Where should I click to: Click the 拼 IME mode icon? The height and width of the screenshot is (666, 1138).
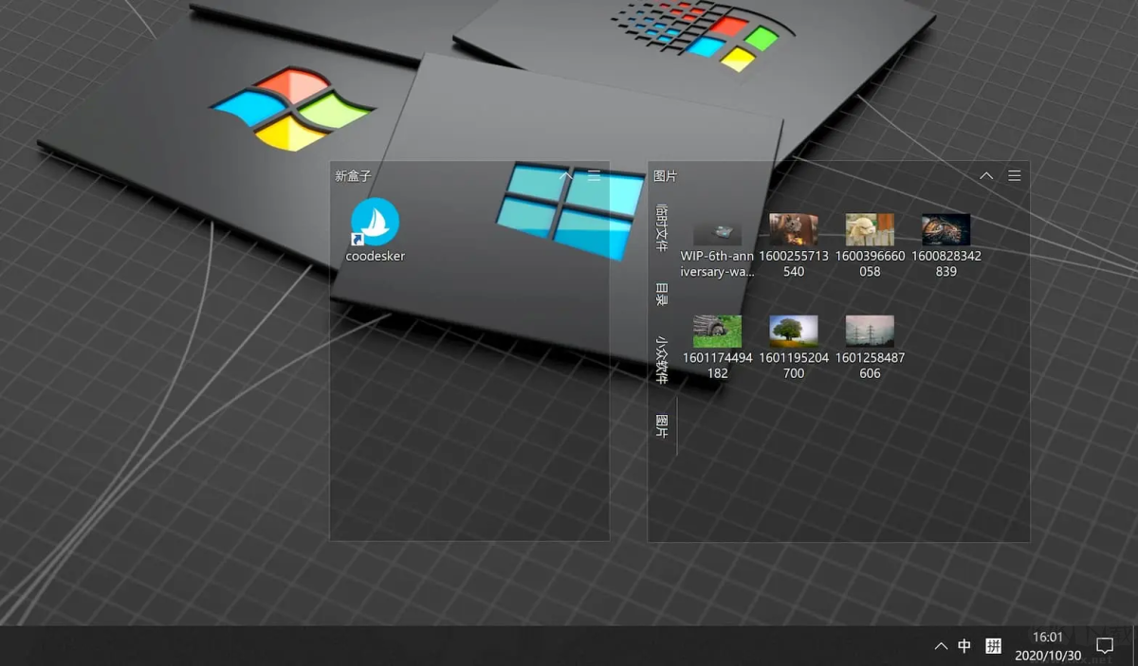tap(993, 646)
